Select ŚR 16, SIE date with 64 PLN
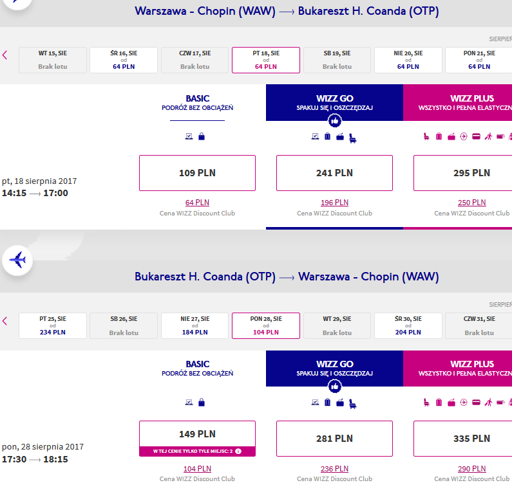 (x=124, y=60)
